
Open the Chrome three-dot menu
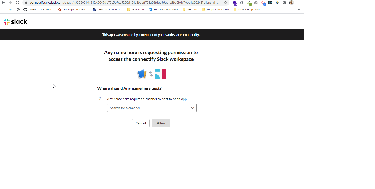point(299,2)
